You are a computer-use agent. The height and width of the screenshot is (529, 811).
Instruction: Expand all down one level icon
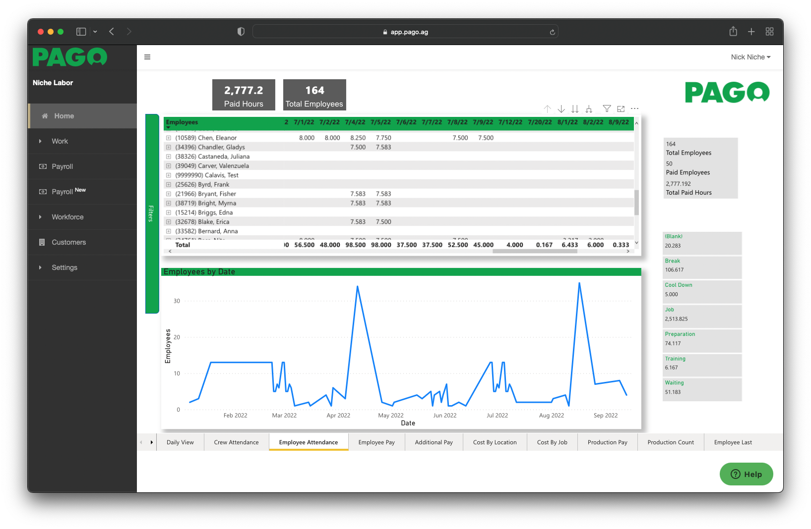point(589,109)
